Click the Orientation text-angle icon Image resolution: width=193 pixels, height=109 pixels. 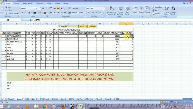[62, 8]
